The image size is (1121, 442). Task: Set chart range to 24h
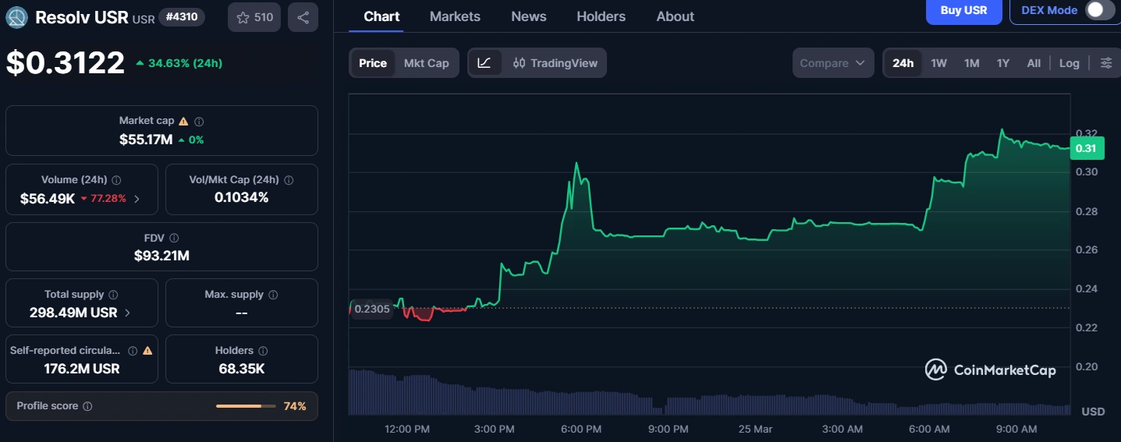903,63
